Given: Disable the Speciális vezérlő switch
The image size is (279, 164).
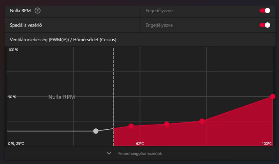Looking at the screenshot, I should click(x=265, y=25).
